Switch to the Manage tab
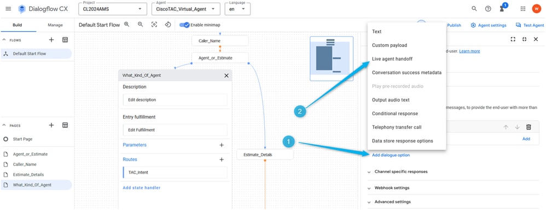The height and width of the screenshot is (213, 546). coord(55,25)
